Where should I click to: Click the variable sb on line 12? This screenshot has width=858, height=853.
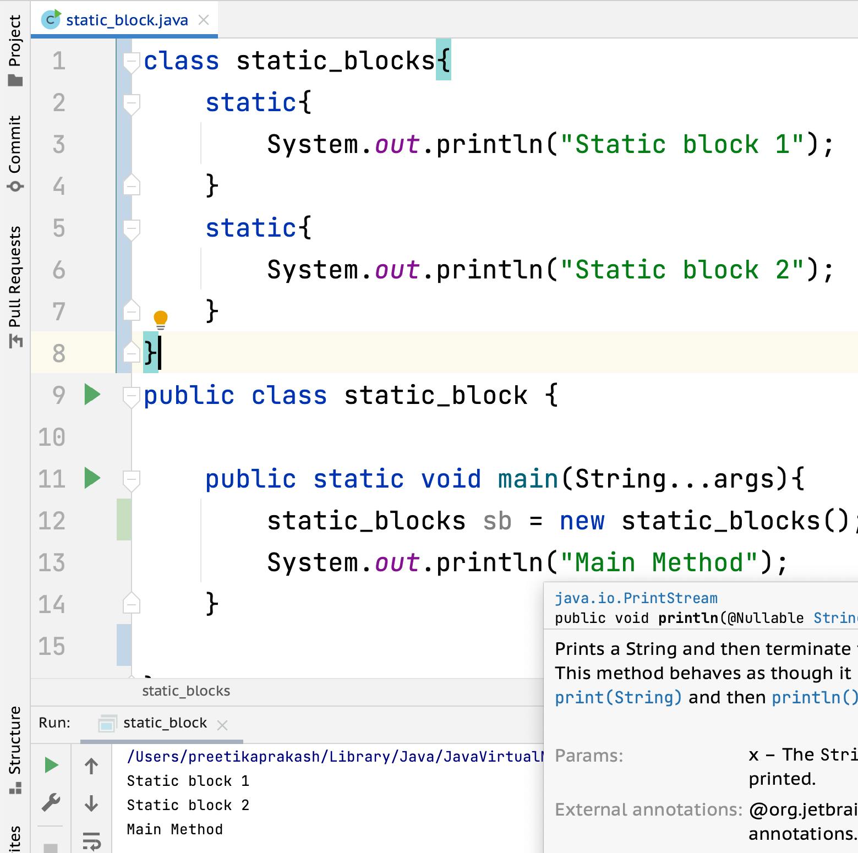tap(498, 521)
